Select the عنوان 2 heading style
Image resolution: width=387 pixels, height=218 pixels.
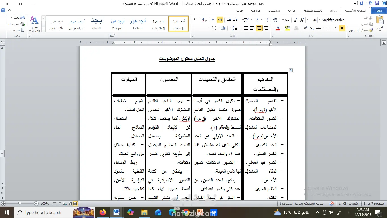point(117,24)
